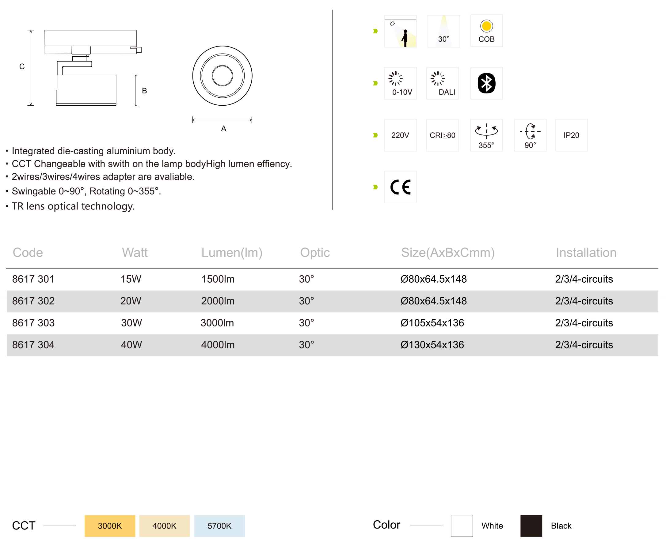Select the 3000K CCT swatch
The height and width of the screenshot is (546, 666).
click(x=110, y=526)
